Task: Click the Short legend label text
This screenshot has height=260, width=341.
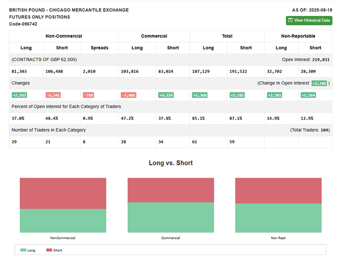Action: pos(58,250)
